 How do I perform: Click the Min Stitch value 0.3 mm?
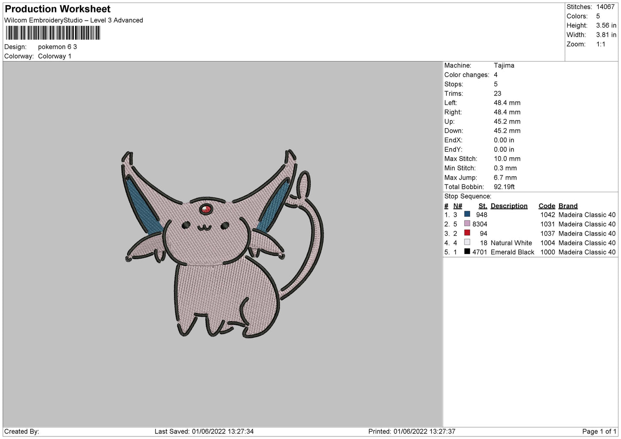(505, 168)
